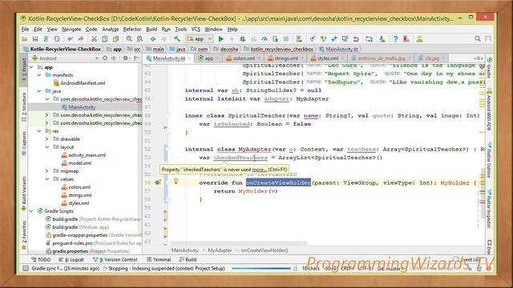Click the Help question mark icon
The width and height of the screenshot is (513, 288).
(395, 39)
